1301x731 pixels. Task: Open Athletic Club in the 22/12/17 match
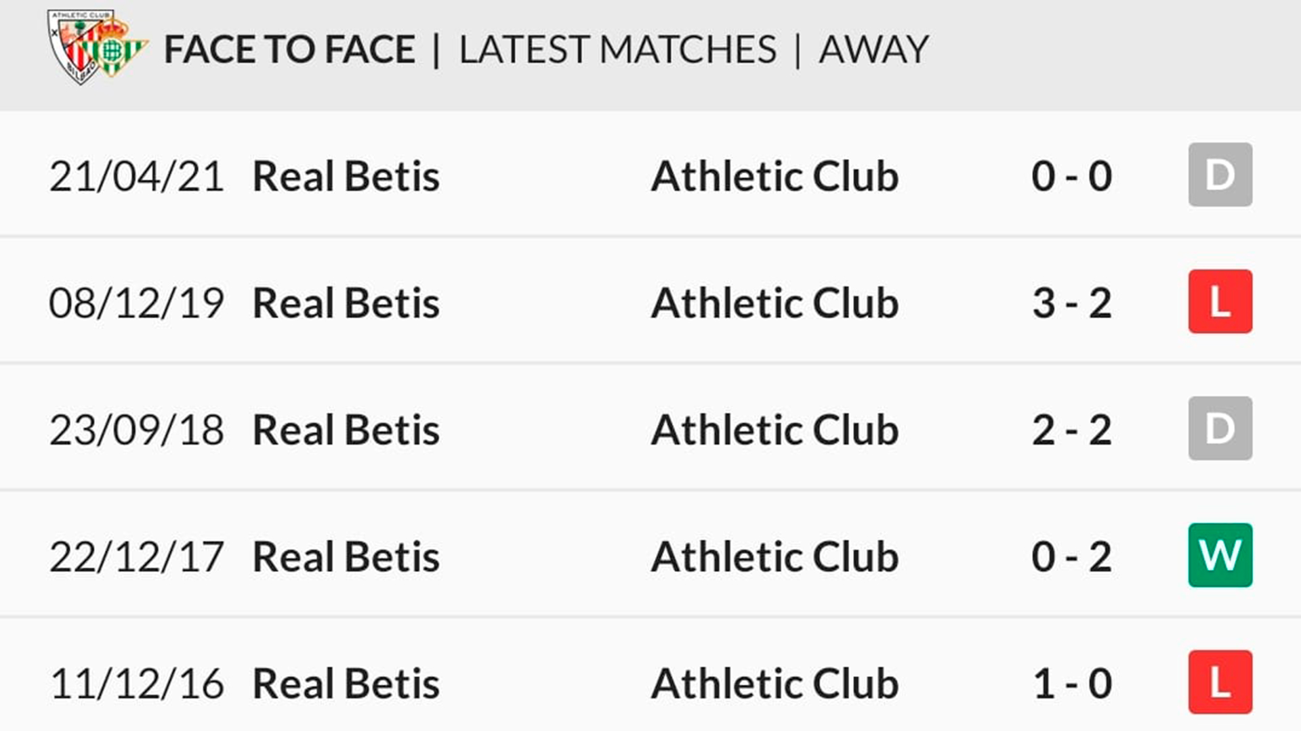coord(775,556)
